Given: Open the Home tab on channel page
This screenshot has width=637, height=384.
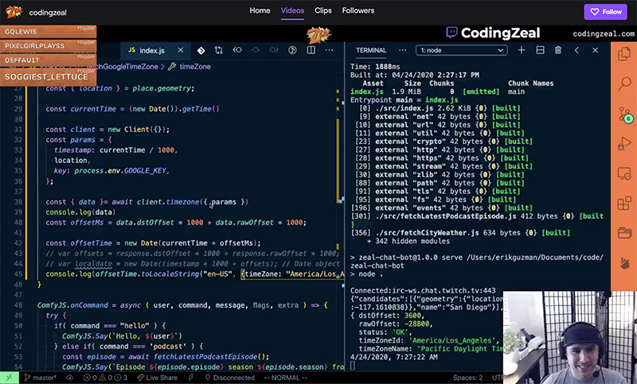Looking at the screenshot, I should tap(260, 10).
